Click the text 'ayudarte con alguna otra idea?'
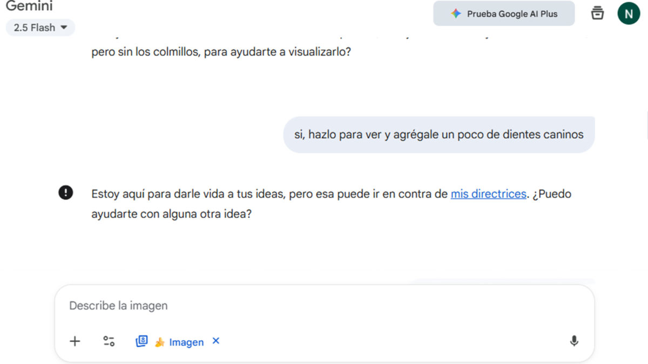The image size is (648, 364). click(171, 214)
